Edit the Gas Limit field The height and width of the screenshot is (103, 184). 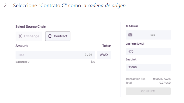148,67
